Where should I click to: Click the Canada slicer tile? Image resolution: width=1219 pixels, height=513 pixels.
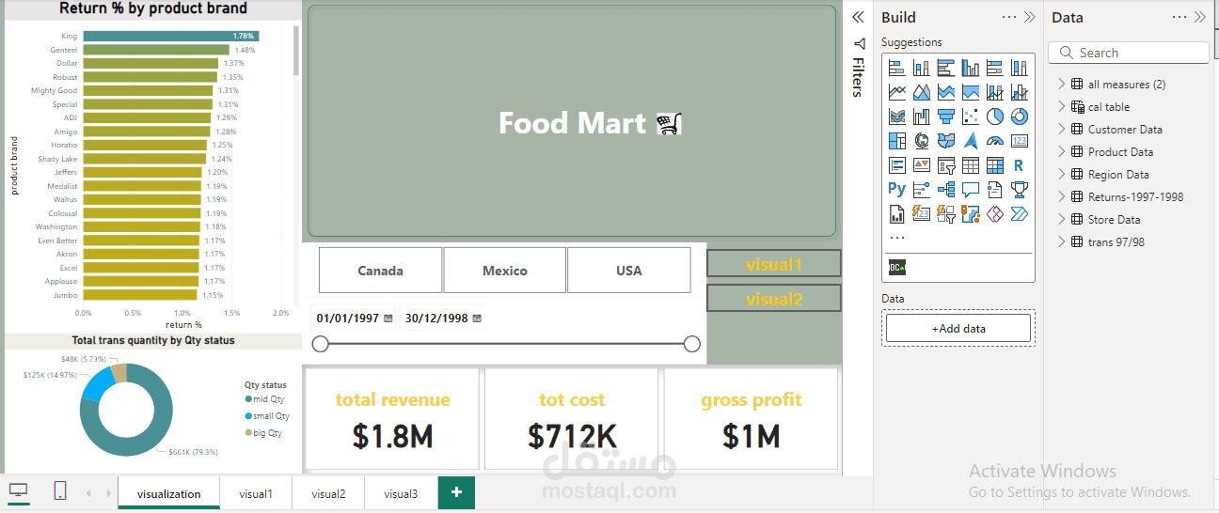point(380,271)
